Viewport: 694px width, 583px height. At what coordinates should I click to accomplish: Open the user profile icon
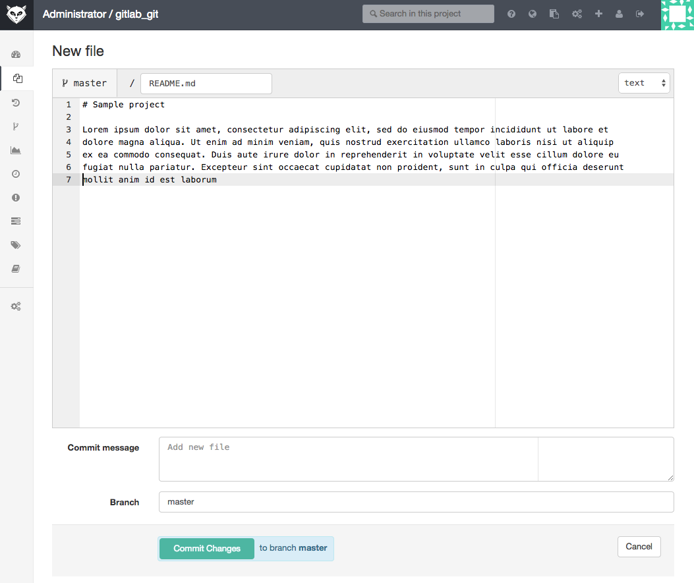tap(620, 14)
